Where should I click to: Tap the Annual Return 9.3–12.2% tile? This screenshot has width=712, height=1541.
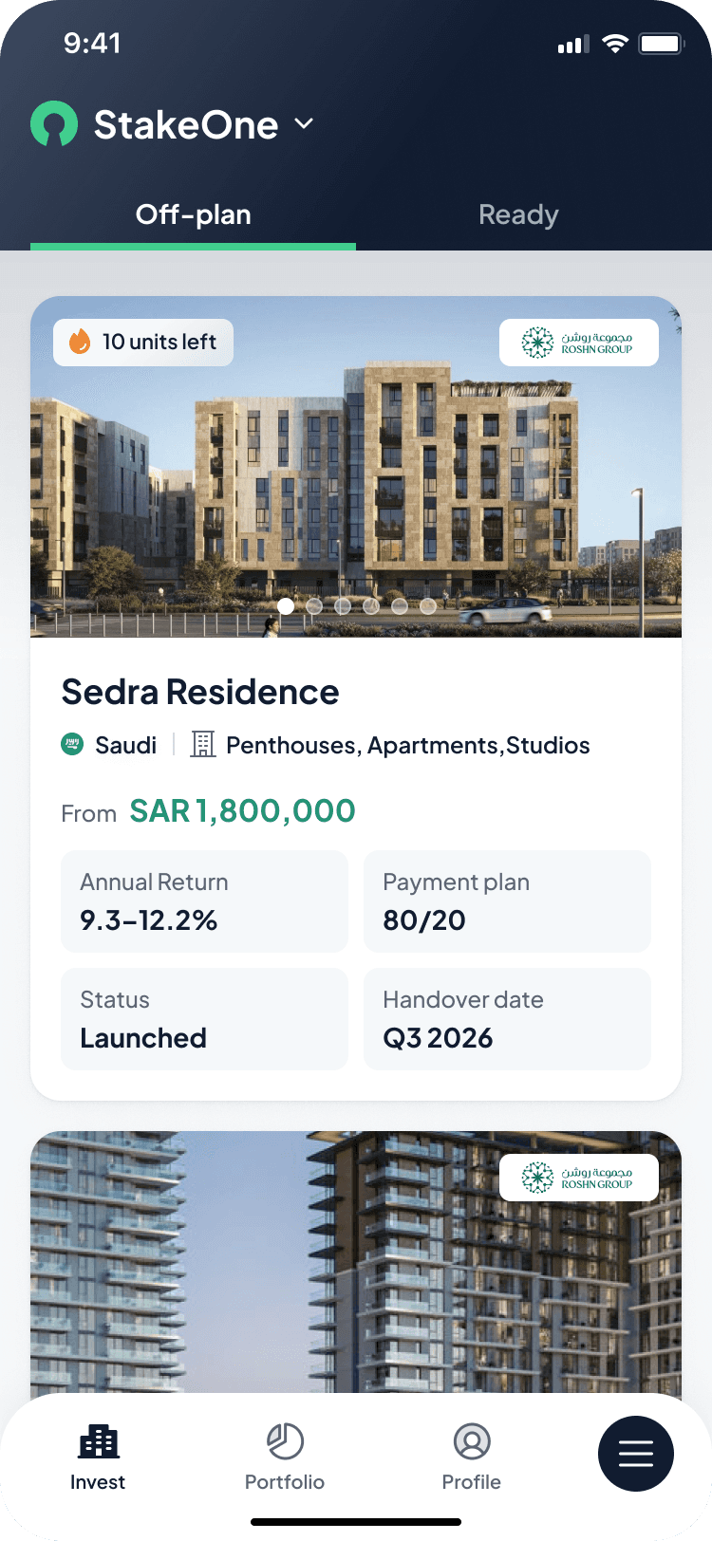(x=204, y=901)
